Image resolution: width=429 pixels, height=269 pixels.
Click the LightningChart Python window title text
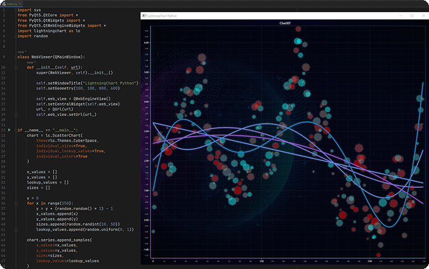(x=162, y=16)
